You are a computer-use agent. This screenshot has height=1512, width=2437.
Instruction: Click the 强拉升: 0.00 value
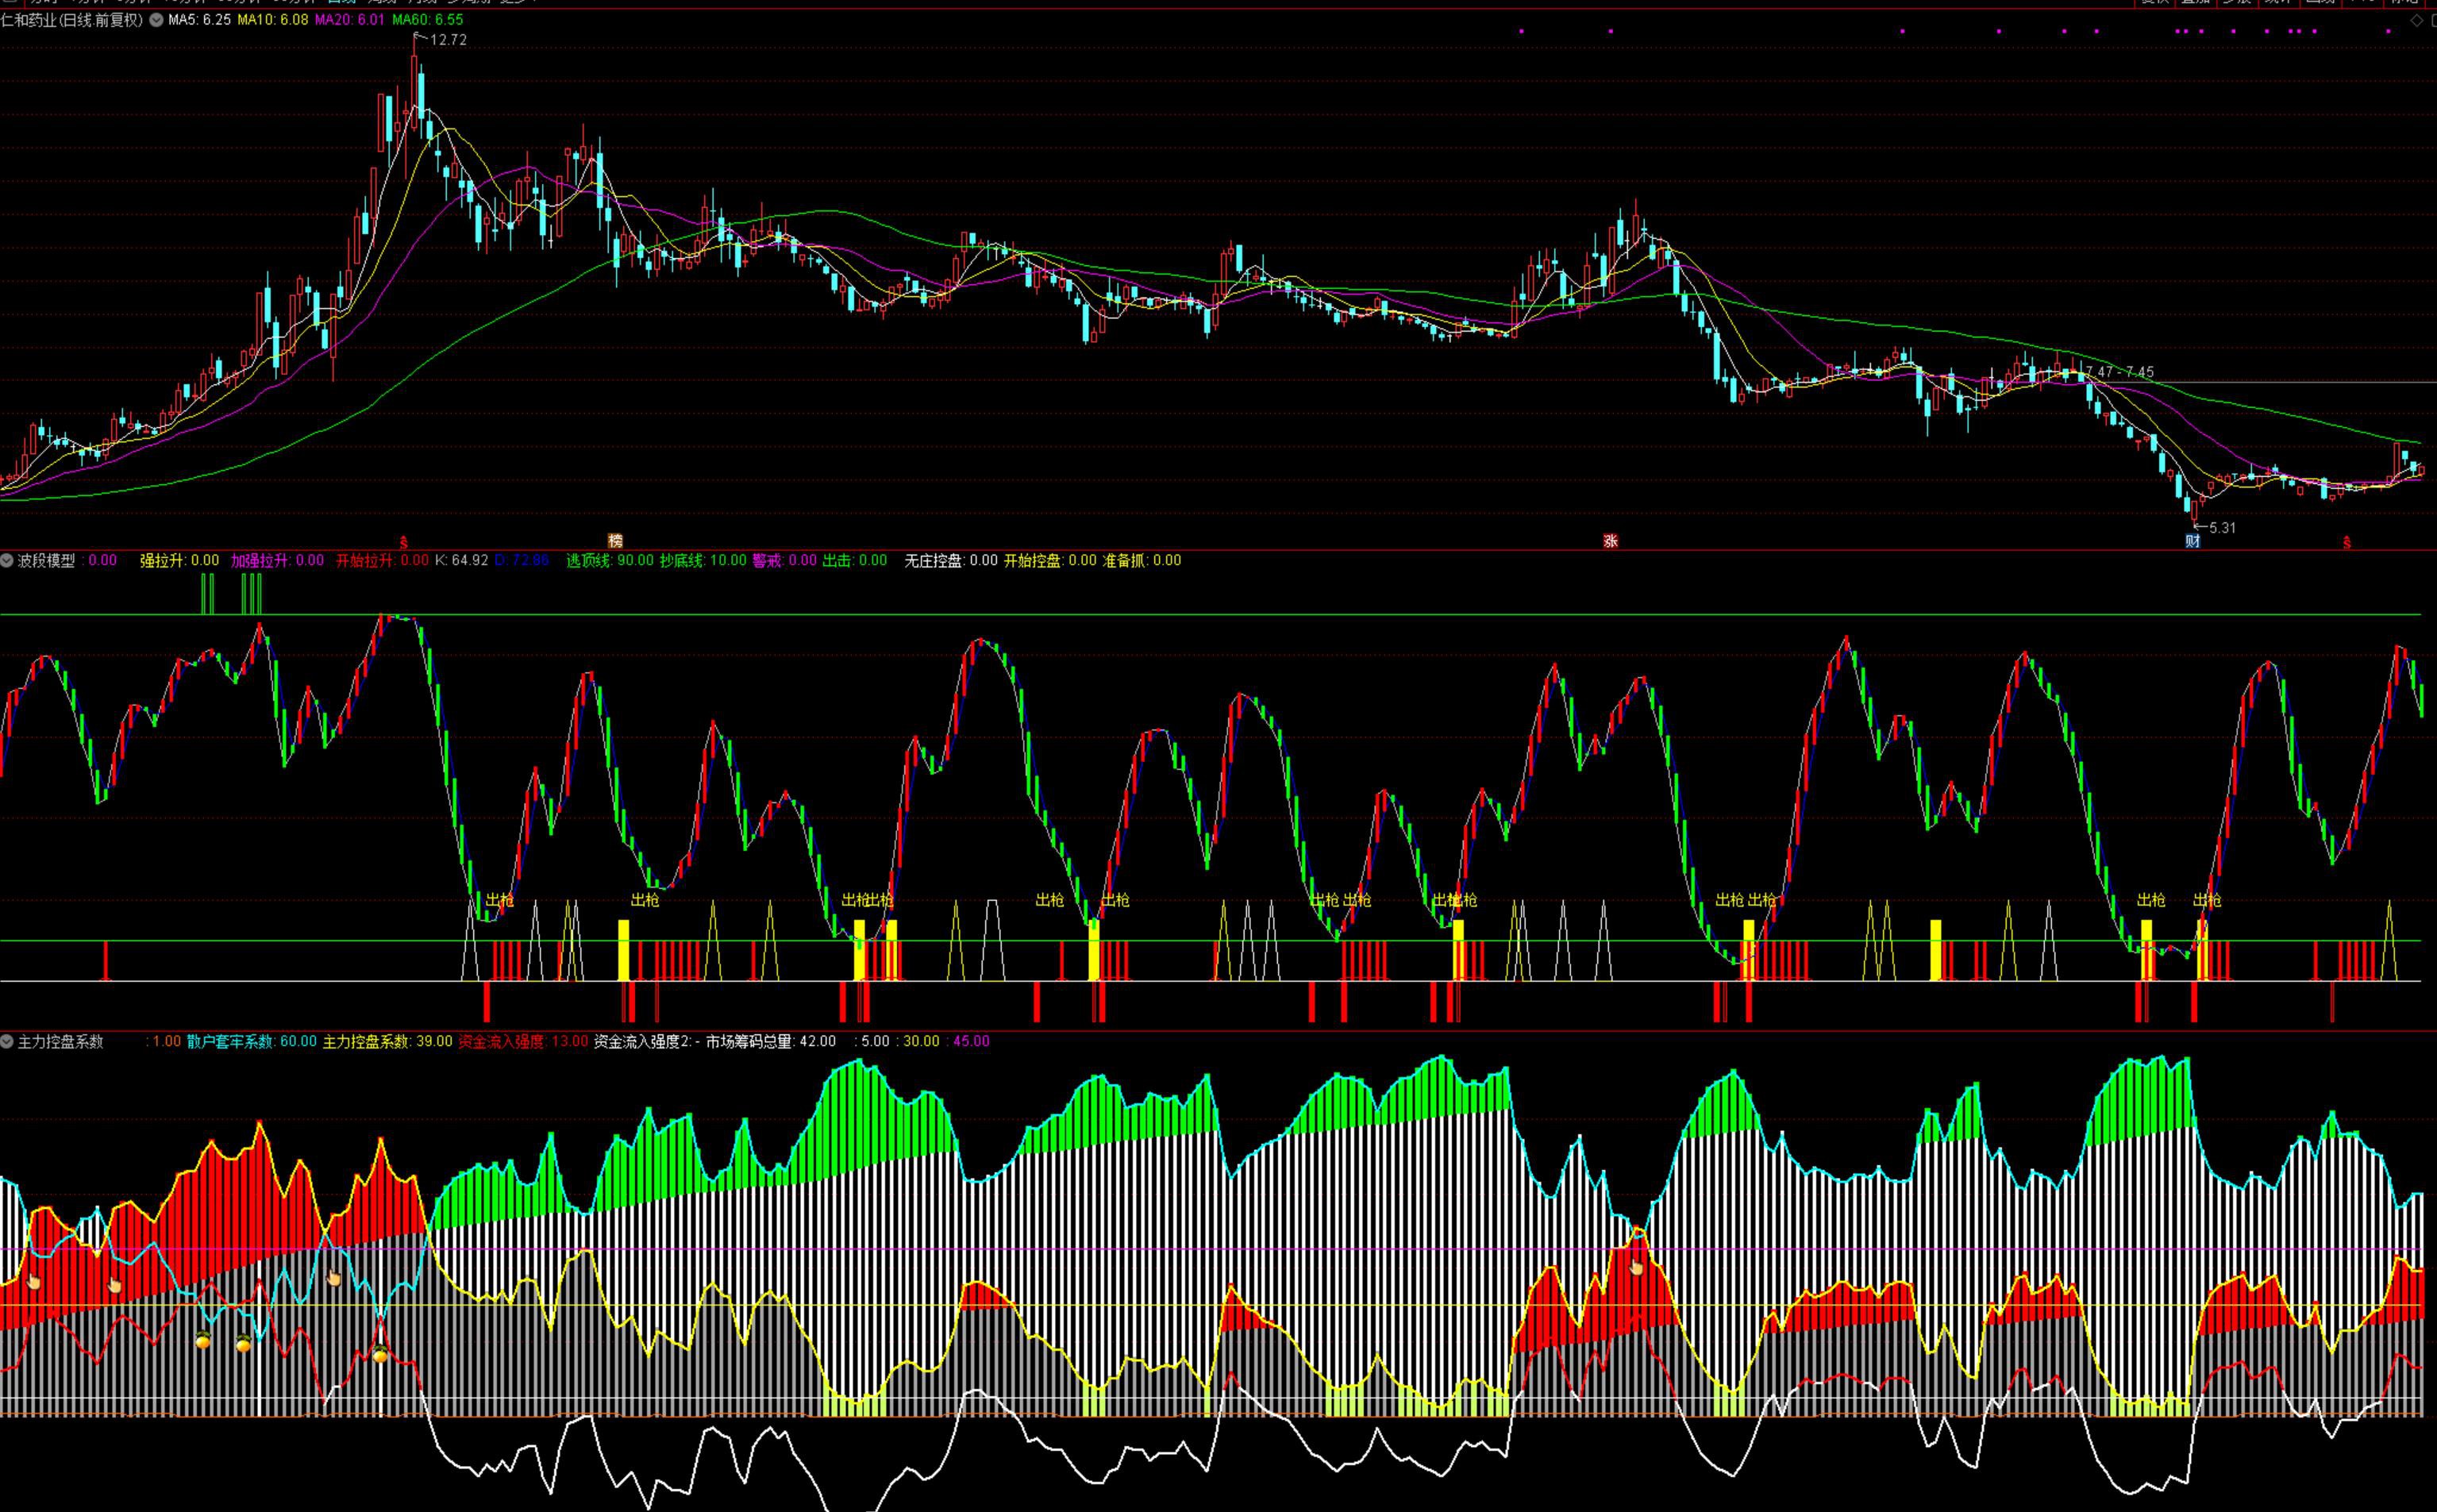[179, 561]
